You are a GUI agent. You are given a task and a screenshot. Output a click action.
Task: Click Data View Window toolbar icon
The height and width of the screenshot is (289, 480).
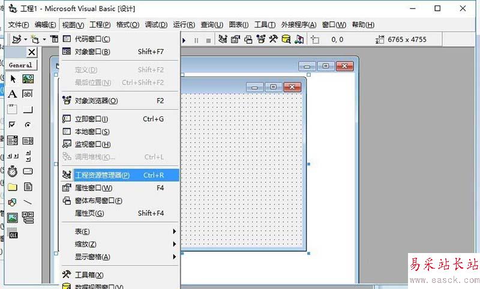click(286, 40)
